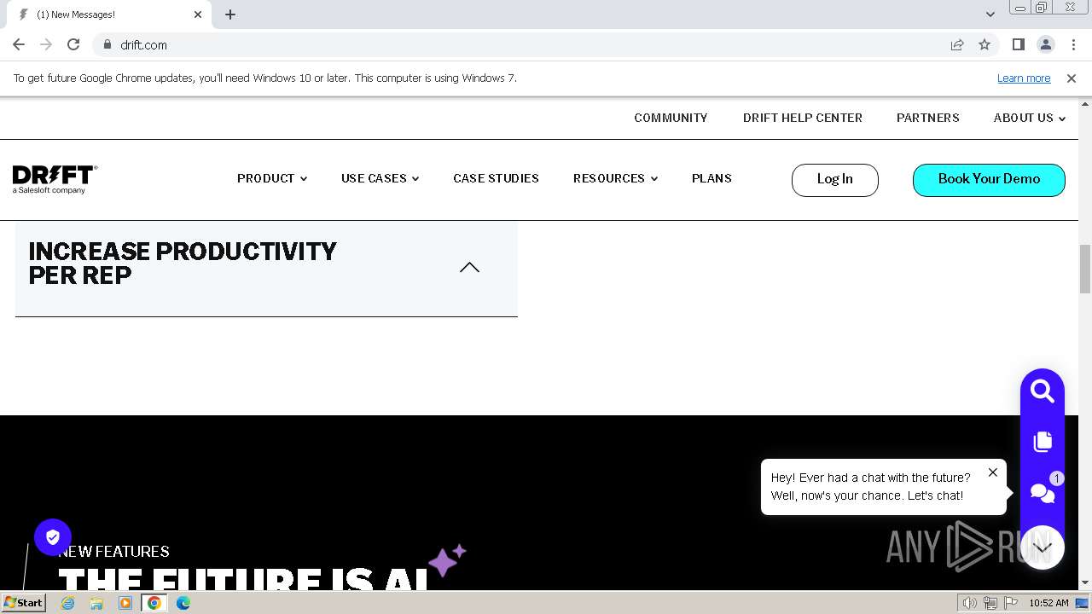Open Drift Help Center link
1092x614 pixels.
coord(803,118)
